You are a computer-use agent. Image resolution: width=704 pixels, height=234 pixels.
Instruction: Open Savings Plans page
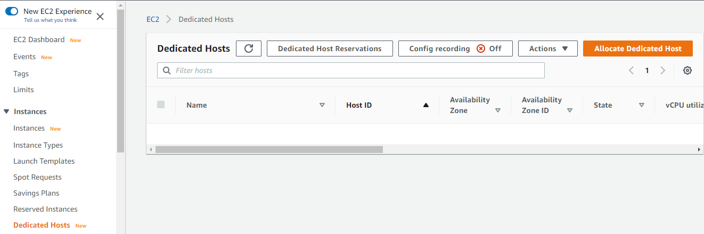click(36, 193)
